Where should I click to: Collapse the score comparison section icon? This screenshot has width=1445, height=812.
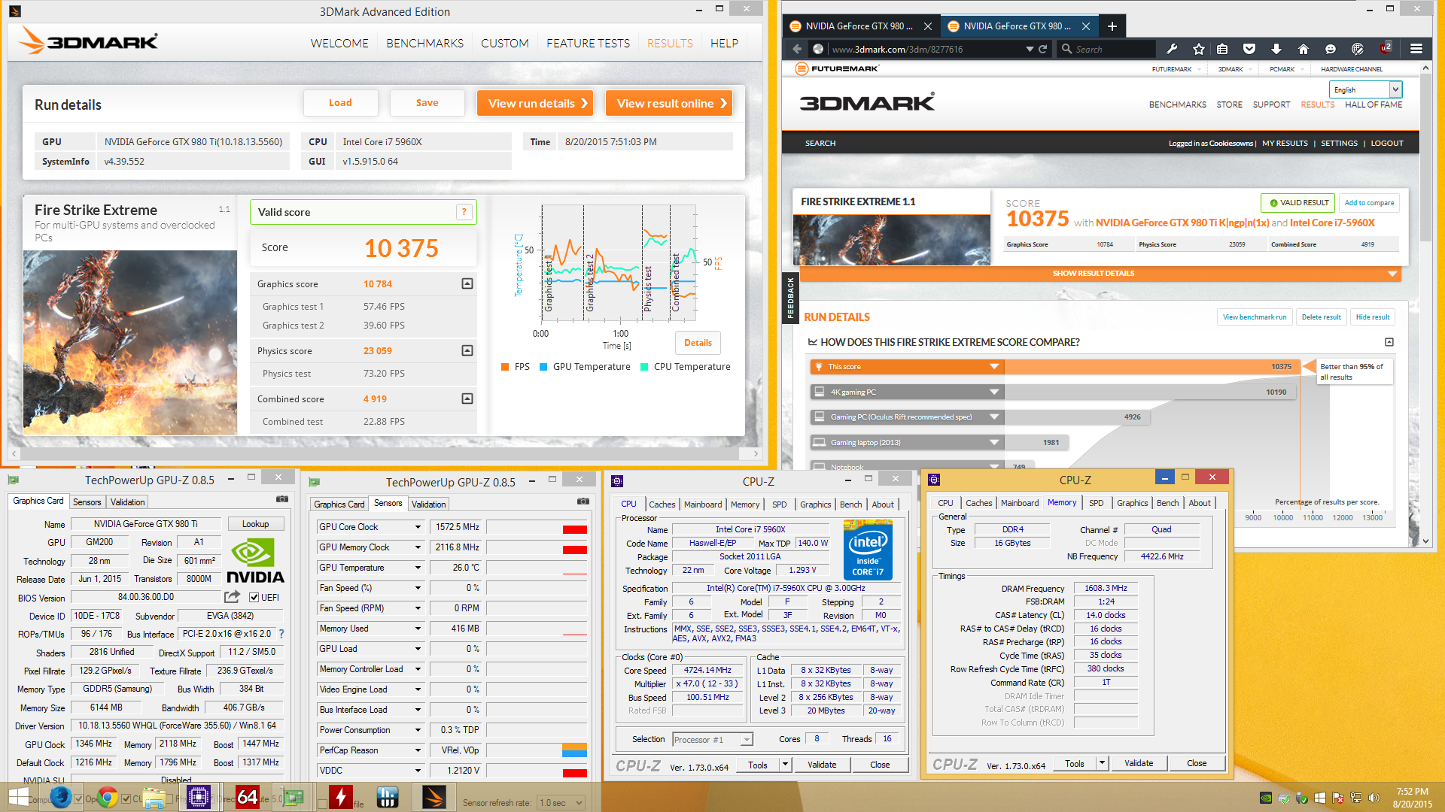click(1389, 342)
